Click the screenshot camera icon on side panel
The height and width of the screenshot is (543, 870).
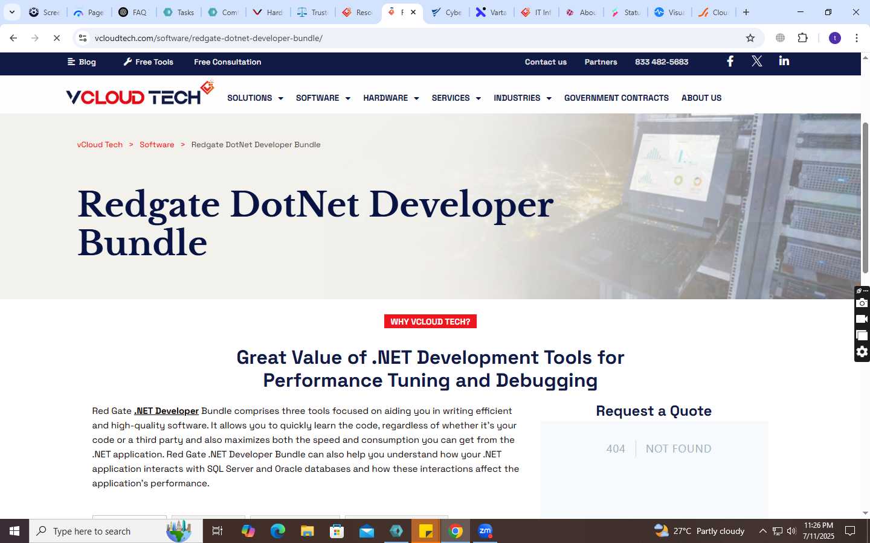click(x=862, y=303)
